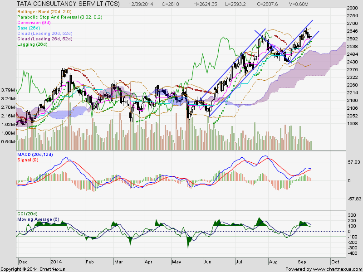This screenshot has height=272, width=363.
Task: Click the Signal (9) indicator label
Action: 28,160
